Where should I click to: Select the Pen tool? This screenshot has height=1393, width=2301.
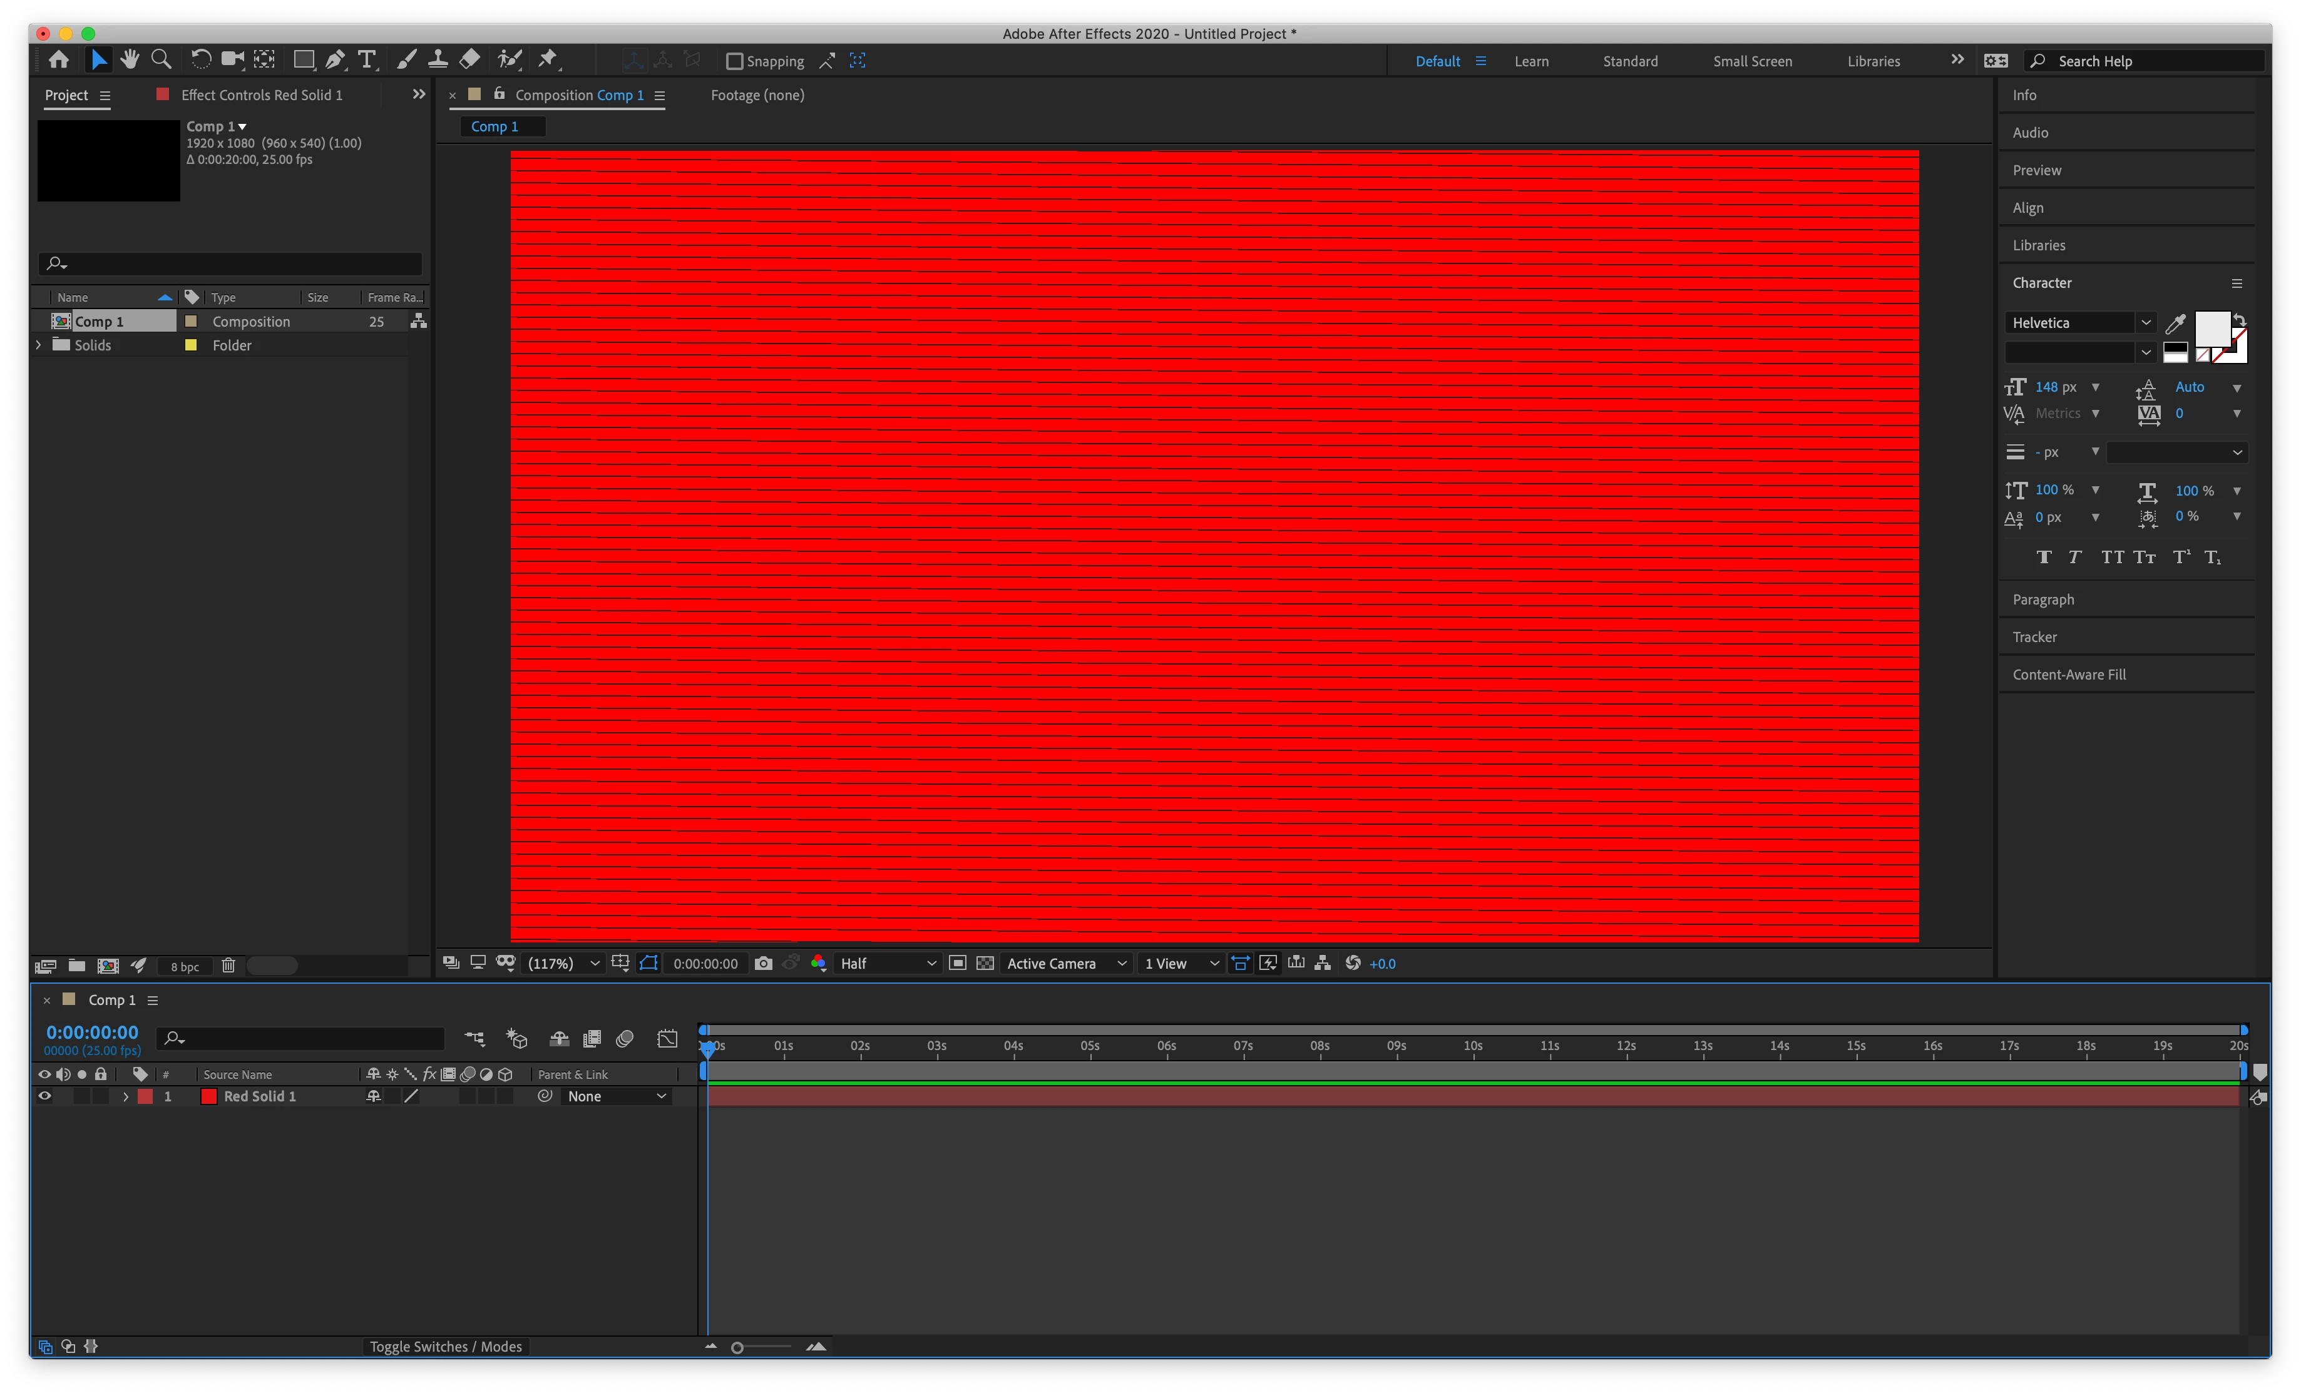click(334, 59)
